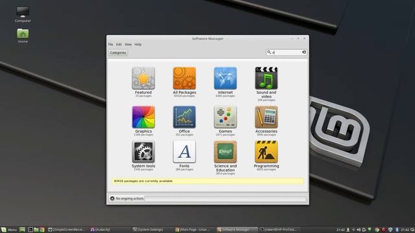Image resolution: width=415 pixels, height=233 pixels.
Task: Click the ongoing actions gear icon
Action: pyautogui.click(x=112, y=199)
